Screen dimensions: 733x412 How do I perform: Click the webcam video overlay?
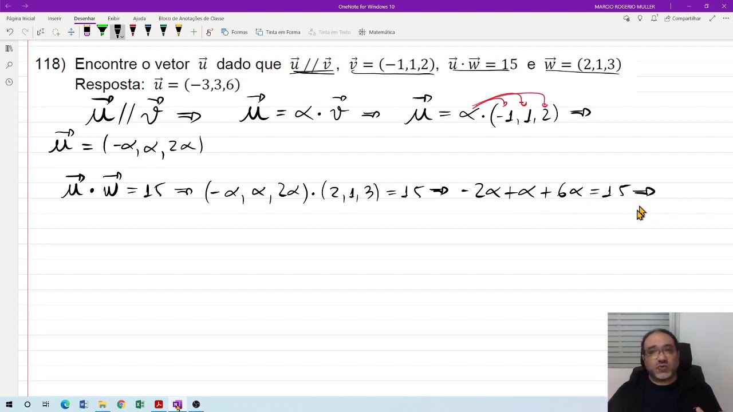[x=670, y=362]
